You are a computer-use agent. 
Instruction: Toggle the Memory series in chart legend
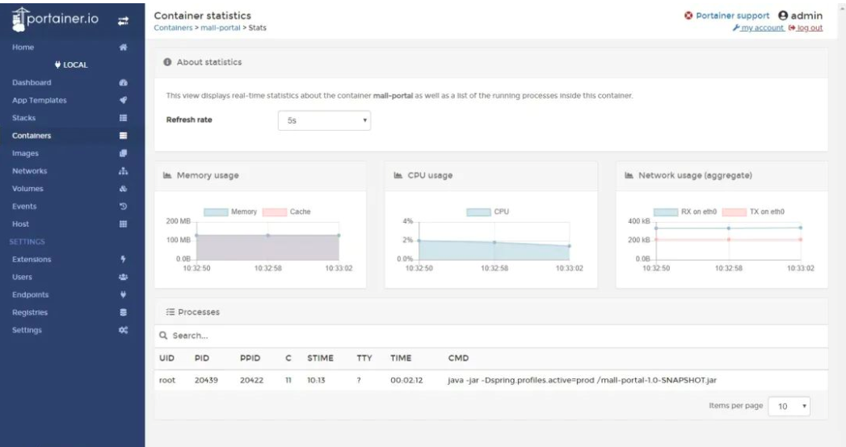pyautogui.click(x=229, y=211)
